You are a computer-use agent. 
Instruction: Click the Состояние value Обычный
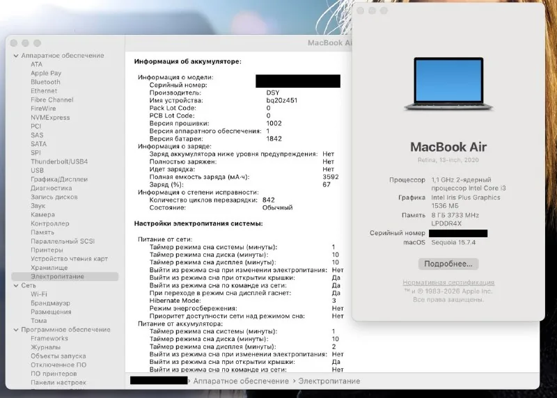pos(277,208)
